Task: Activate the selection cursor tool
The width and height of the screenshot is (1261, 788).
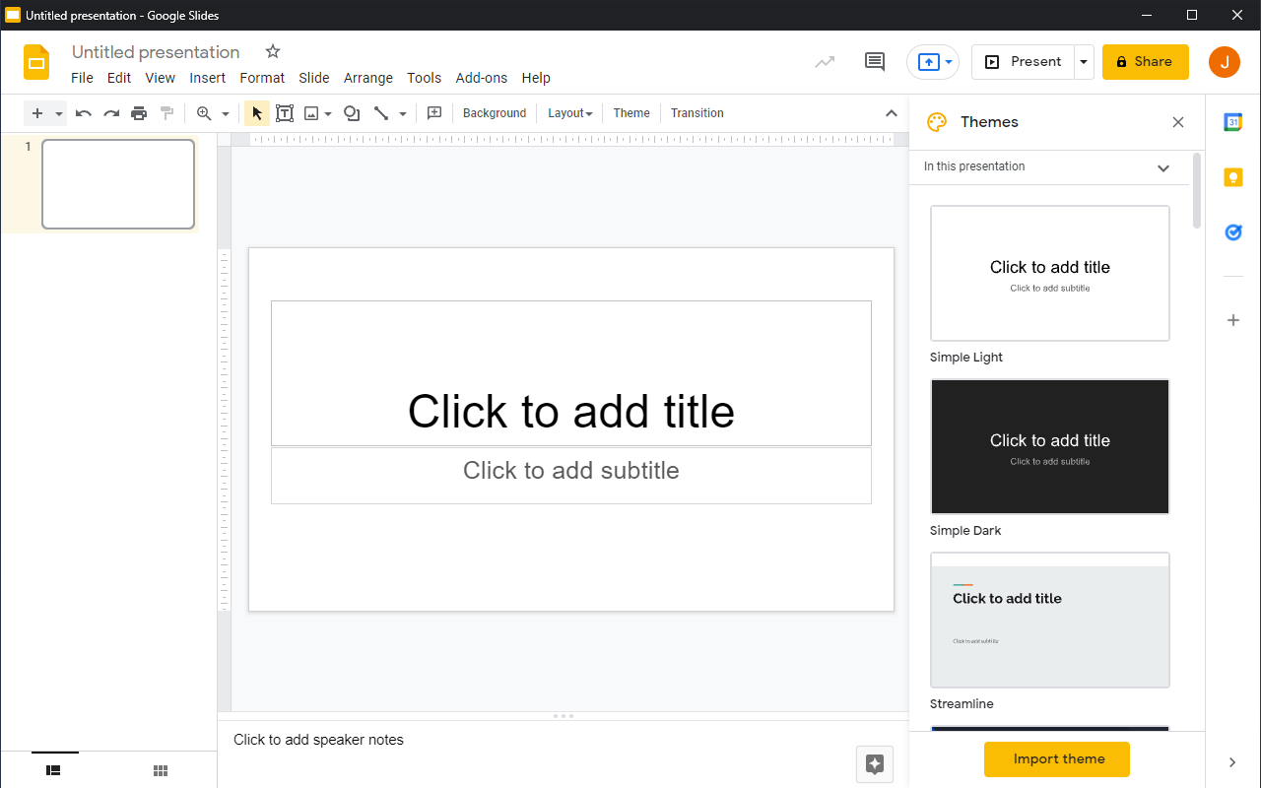Action: (x=256, y=112)
